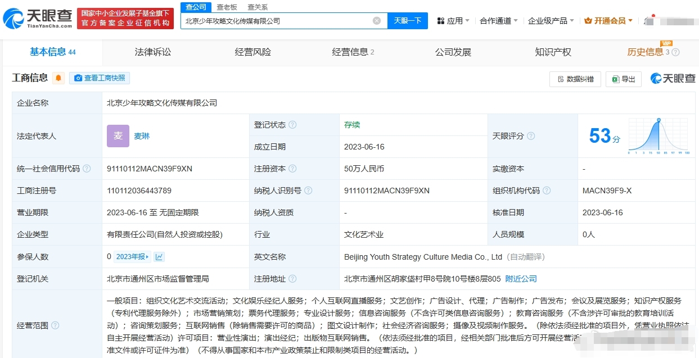Switch to the 查老板 search tab

[x=227, y=7]
